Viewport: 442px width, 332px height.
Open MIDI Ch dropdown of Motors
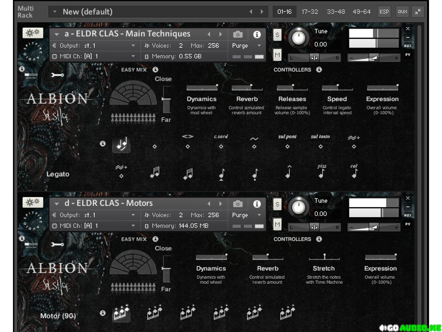pos(133,226)
